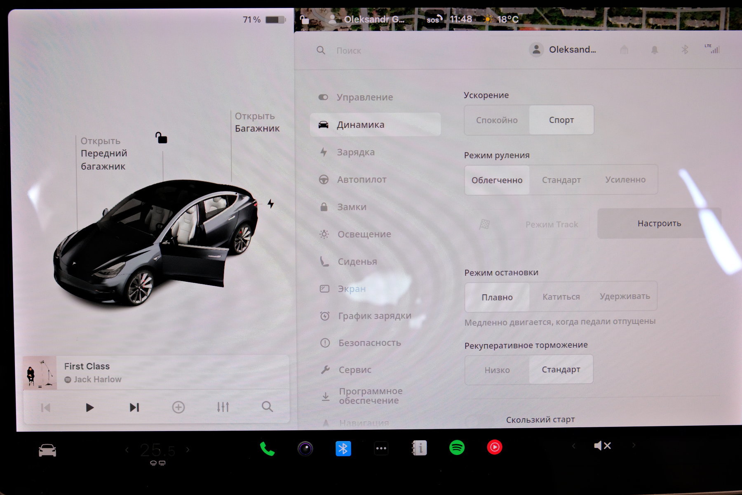Image resolution: width=742 pixels, height=495 pixels.
Task: Open the Автопилот settings menu
Action: point(362,179)
